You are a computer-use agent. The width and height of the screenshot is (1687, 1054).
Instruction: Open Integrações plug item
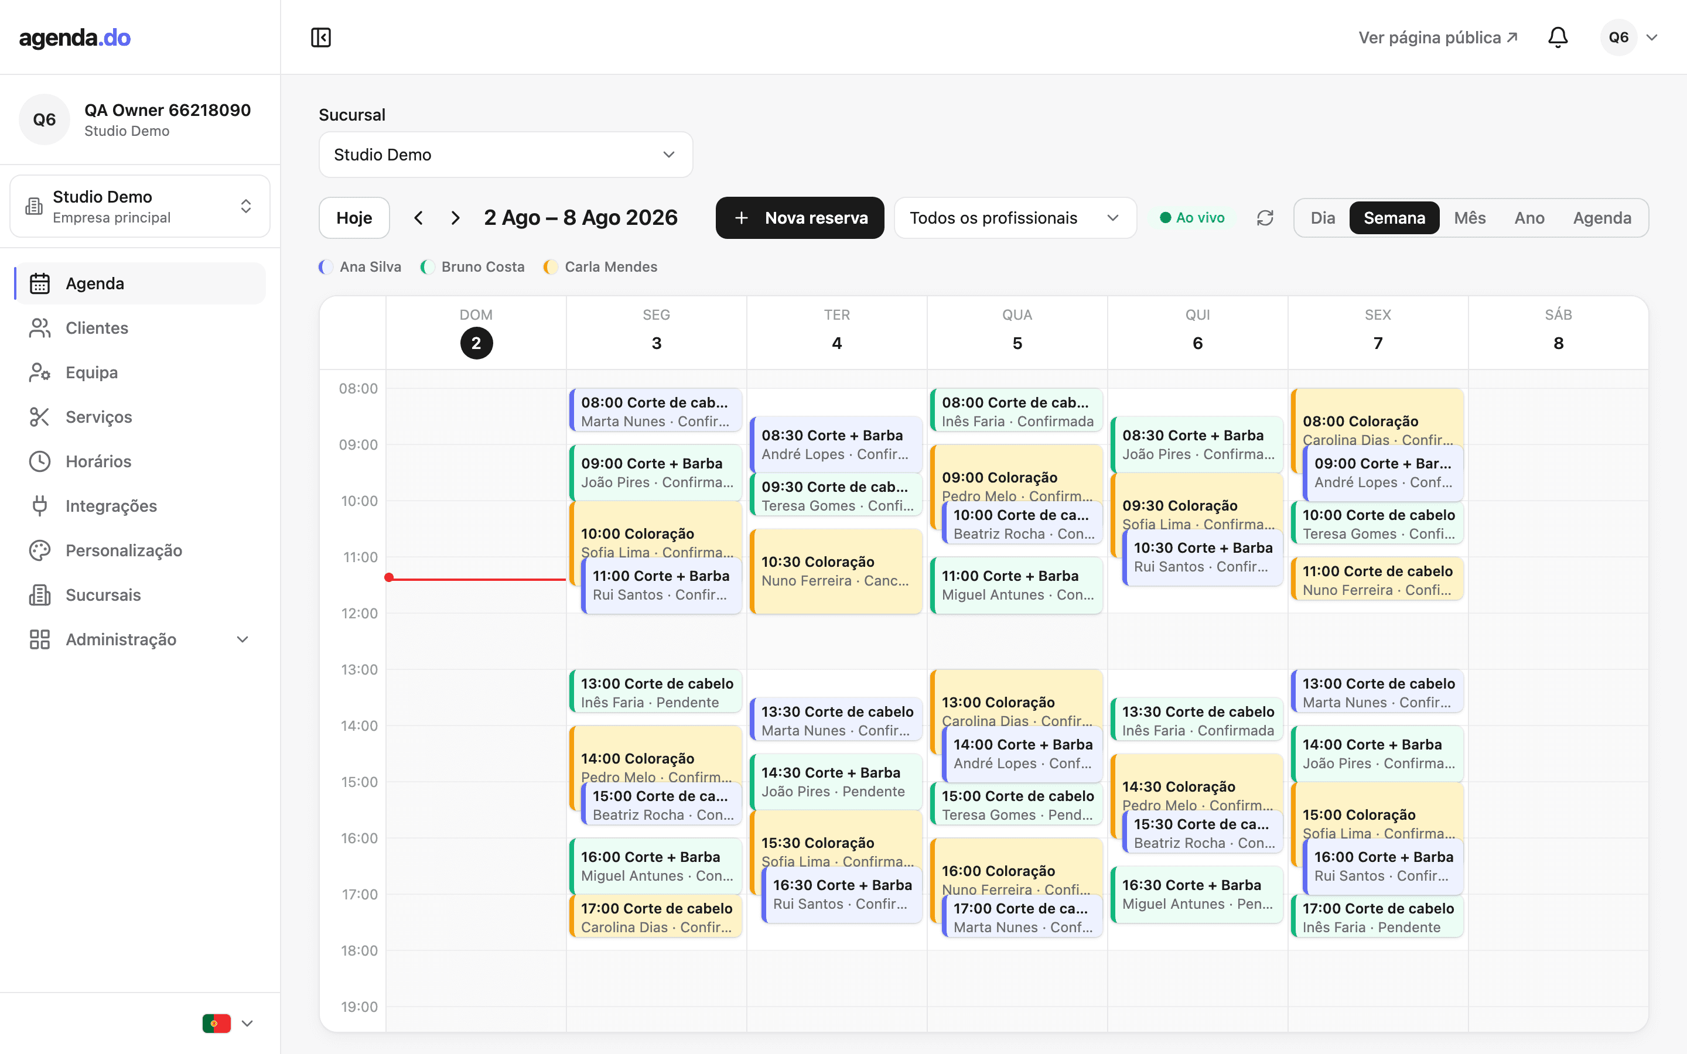tap(140, 506)
